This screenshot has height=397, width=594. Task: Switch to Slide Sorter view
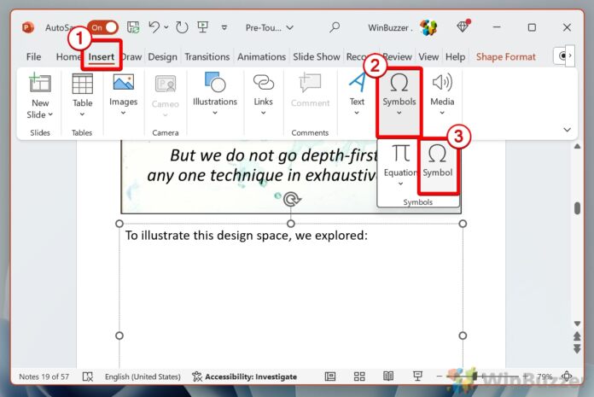point(359,377)
